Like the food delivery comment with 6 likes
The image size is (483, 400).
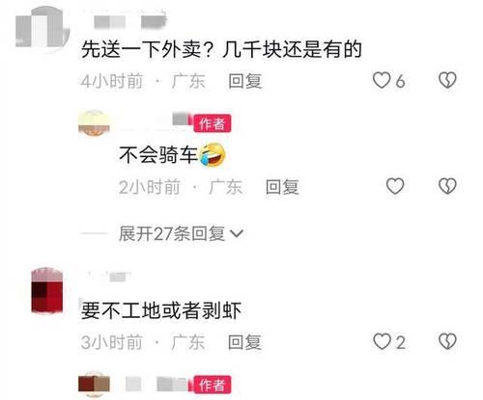[382, 80]
